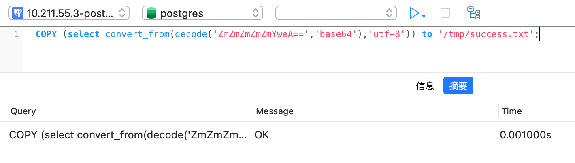Stop the running query with the square button

pyautogui.click(x=445, y=13)
